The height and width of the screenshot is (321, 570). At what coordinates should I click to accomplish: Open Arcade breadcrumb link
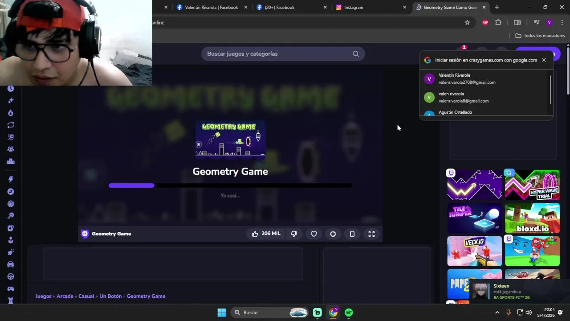(65, 296)
